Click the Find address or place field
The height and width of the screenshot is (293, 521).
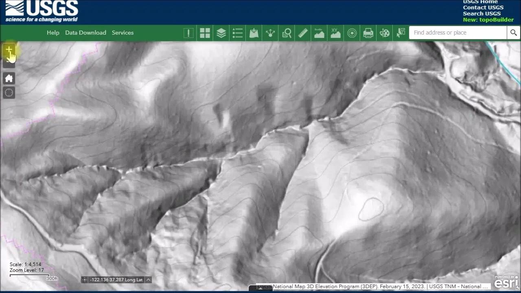[458, 33]
